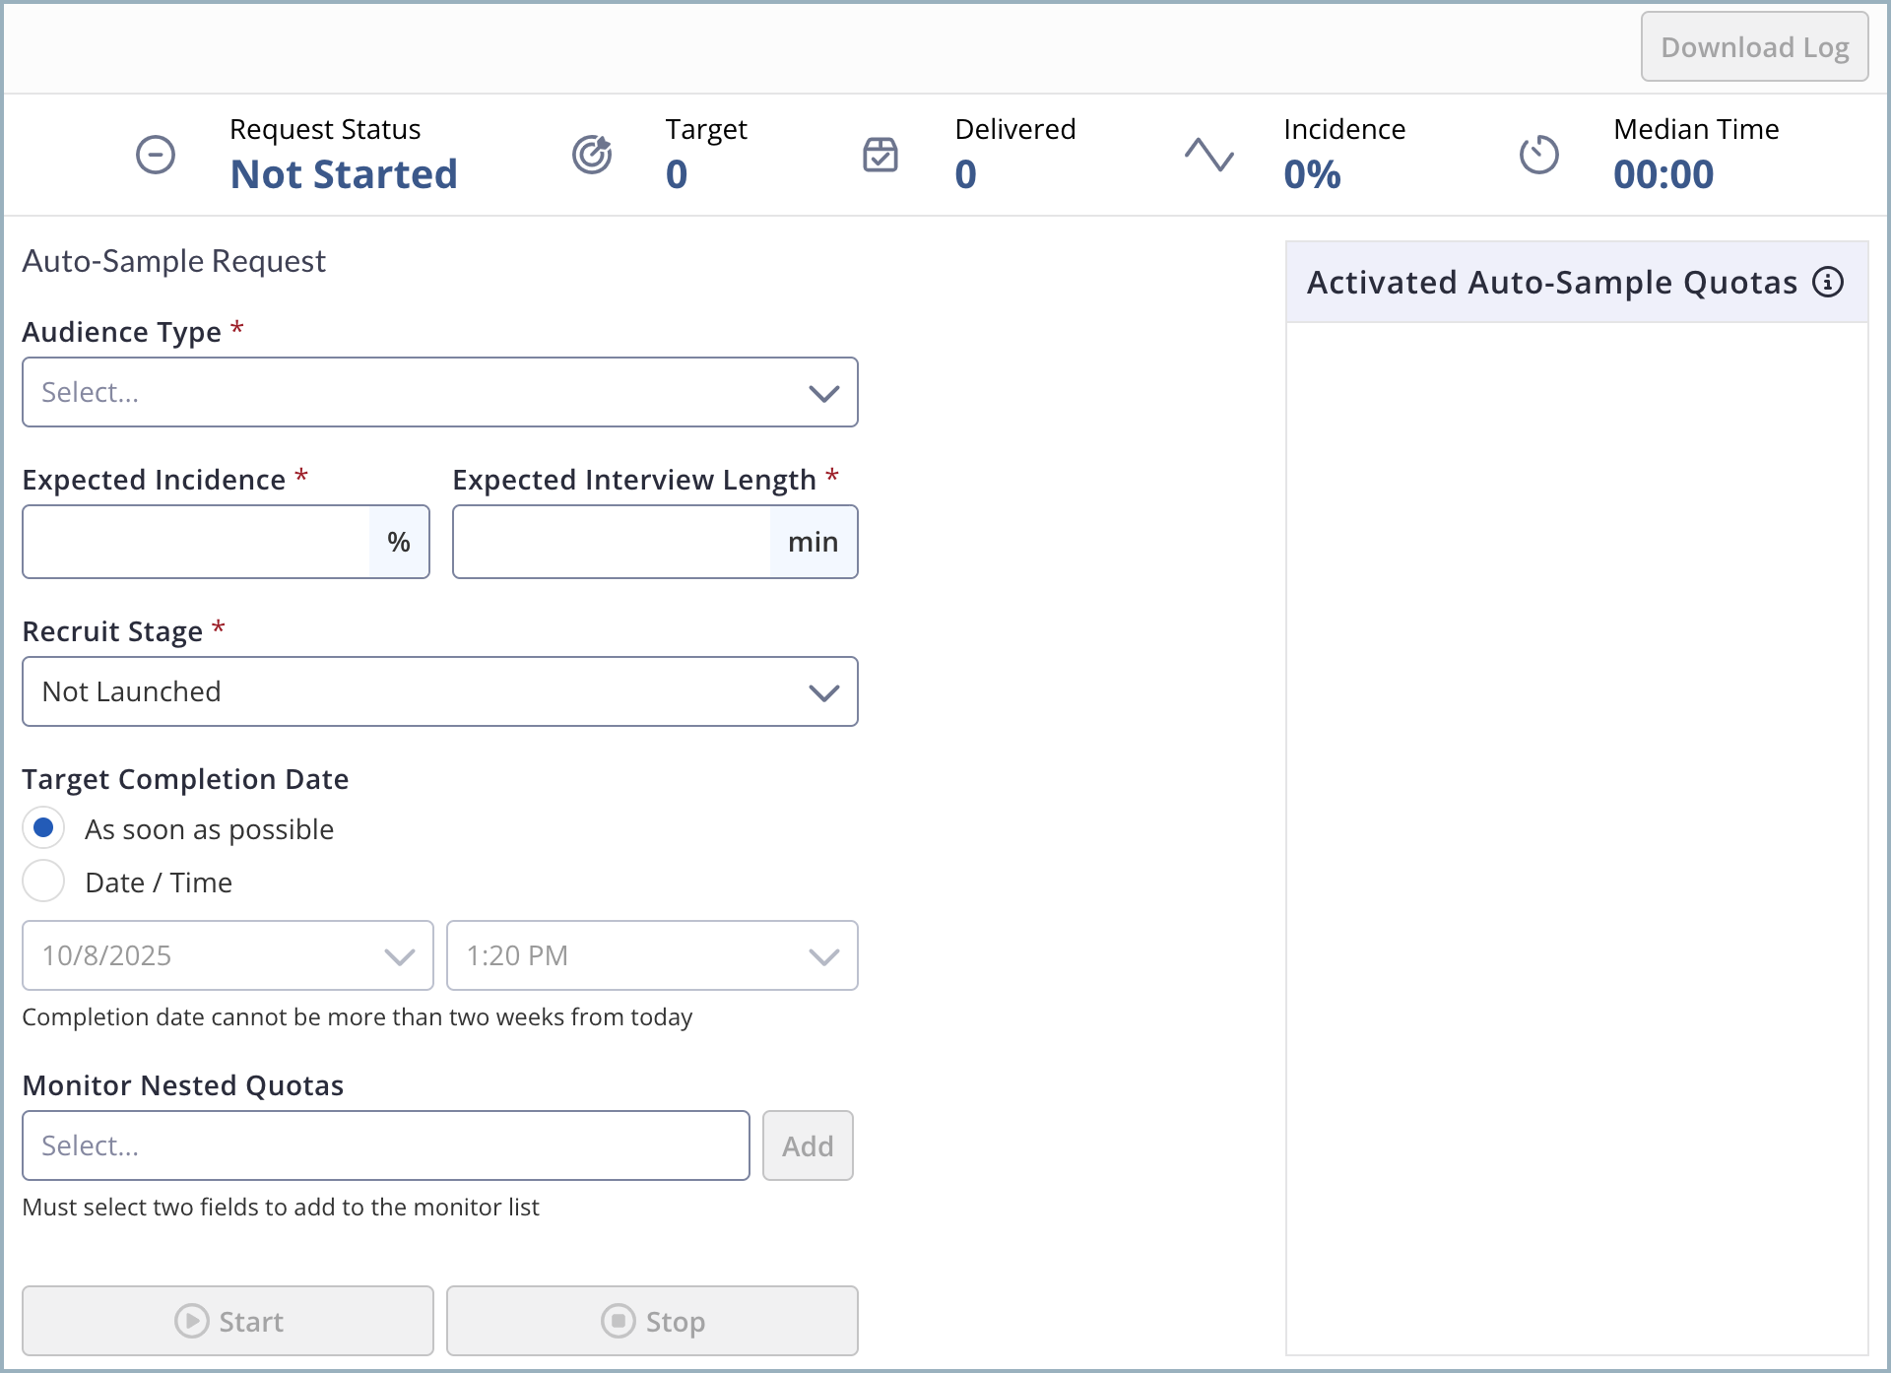Click the Incidence trend-line icon
This screenshot has width=1891, height=1373.
(x=1209, y=155)
